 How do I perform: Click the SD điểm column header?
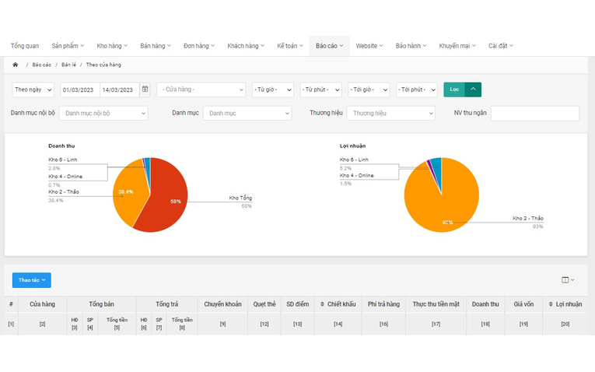pyautogui.click(x=297, y=304)
